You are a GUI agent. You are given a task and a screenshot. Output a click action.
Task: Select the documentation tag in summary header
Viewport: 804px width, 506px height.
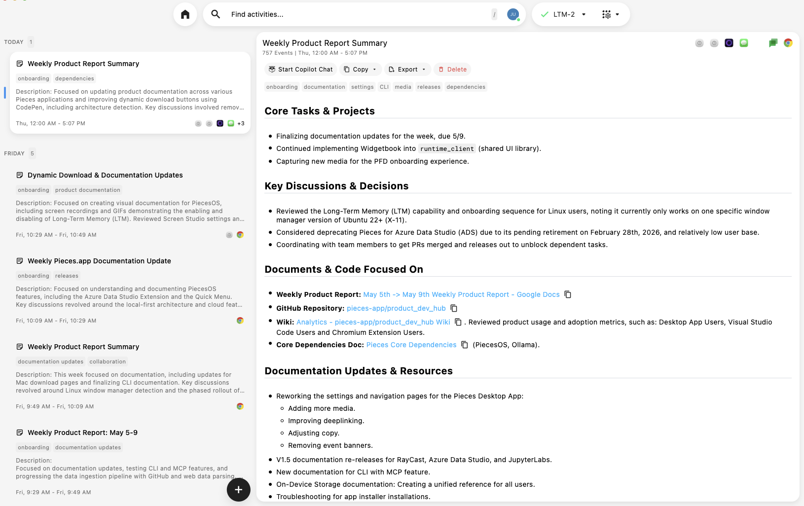pos(325,87)
